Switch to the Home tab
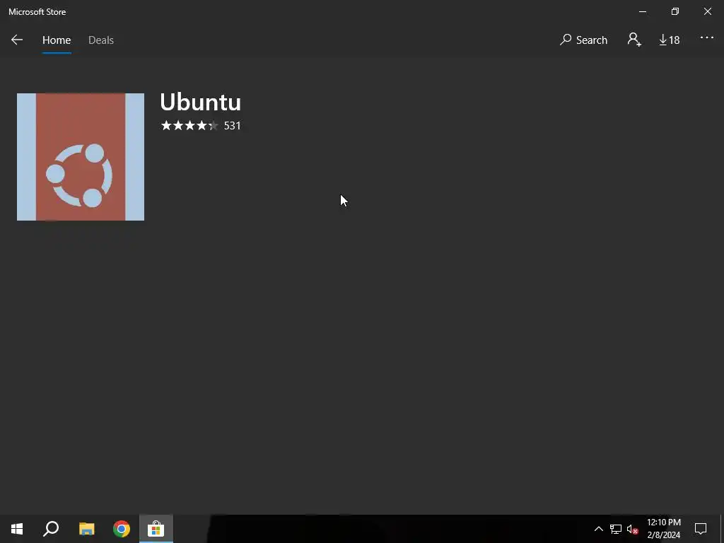 [x=57, y=40]
